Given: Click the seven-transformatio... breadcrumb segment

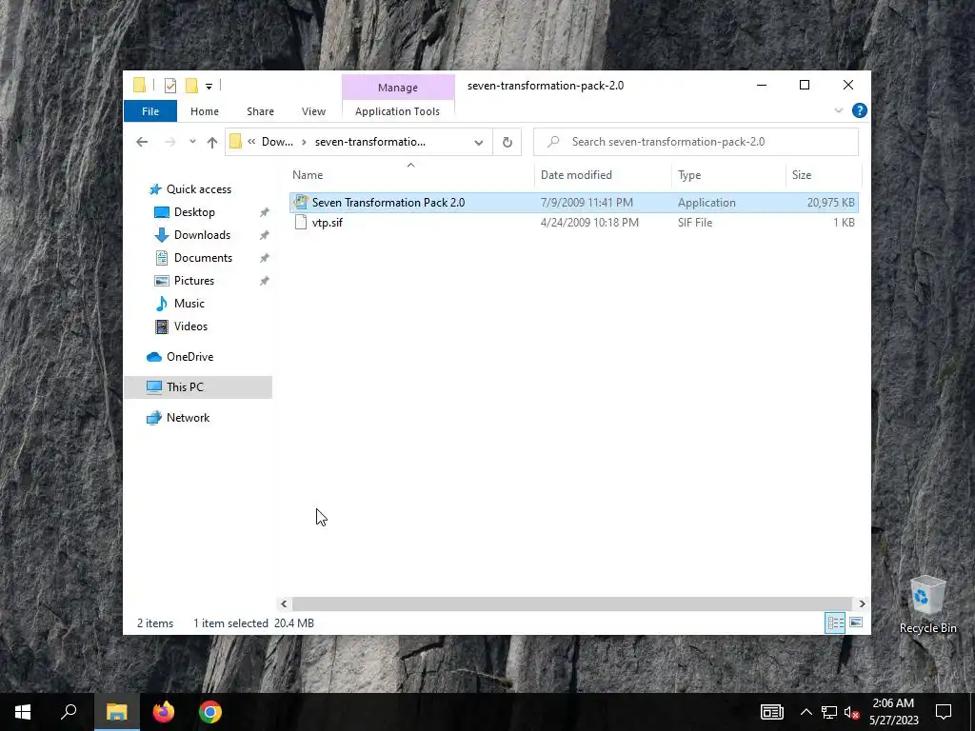Looking at the screenshot, I should pos(370,142).
